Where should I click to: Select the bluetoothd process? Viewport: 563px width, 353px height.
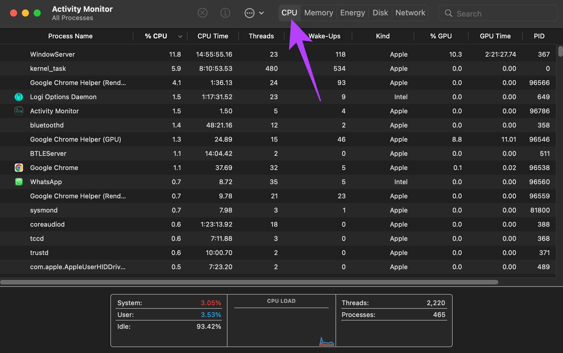(47, 125)
